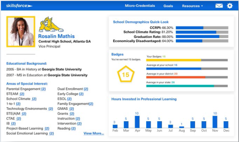
Task: Click the Graduation Rate progress bar
Action: (x=202, y=37)
